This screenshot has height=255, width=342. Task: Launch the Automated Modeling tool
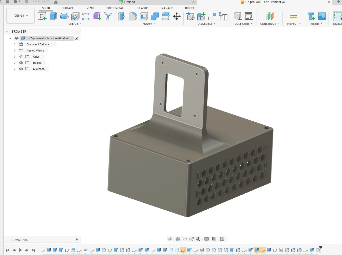pos(108,16)
